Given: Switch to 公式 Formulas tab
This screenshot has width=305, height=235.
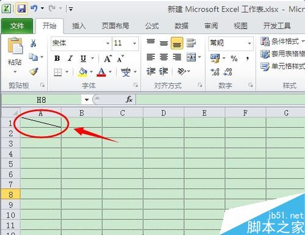Looking at the screenshot, I should coord(152,26).
